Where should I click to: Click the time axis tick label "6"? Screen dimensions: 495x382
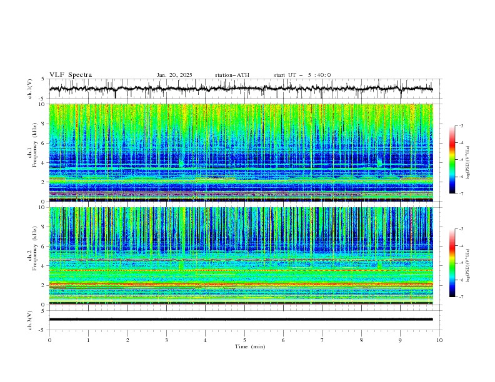283,340
